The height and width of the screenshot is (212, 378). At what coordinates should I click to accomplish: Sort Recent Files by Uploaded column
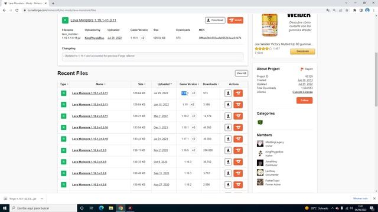click(164, 84)
